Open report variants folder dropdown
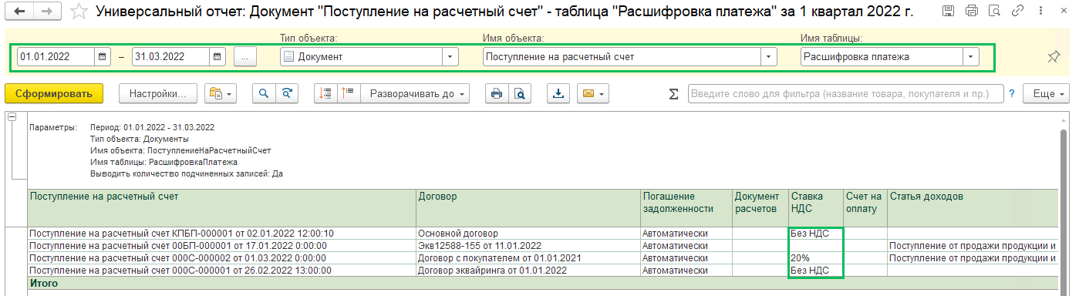Image resolution: width=1079 pixels, height=296 pixels. click(x=221, y=93)
